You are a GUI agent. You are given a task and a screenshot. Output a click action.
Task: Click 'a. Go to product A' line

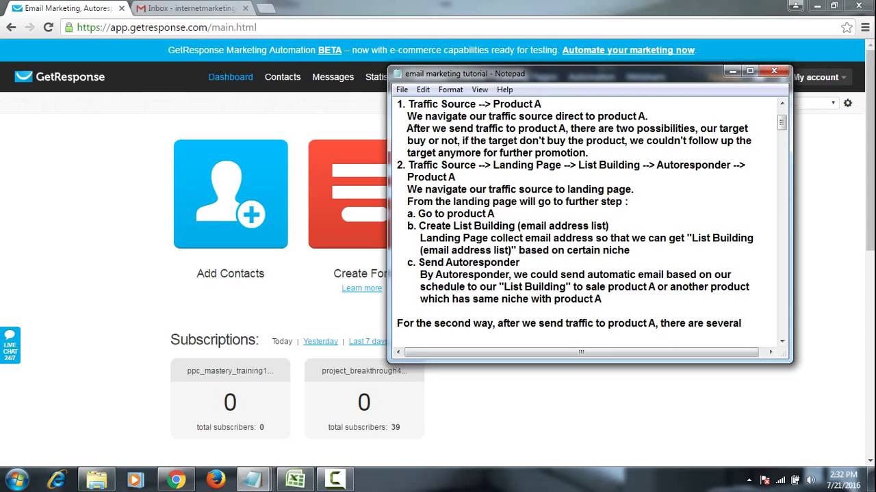450,213
